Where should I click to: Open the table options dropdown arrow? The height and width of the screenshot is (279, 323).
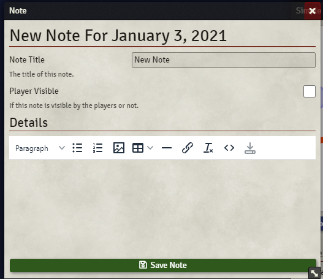click(x=150, y=148)
